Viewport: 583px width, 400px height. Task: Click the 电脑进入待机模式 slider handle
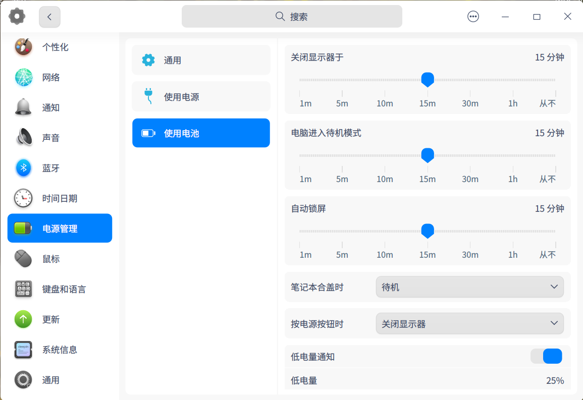428,155
